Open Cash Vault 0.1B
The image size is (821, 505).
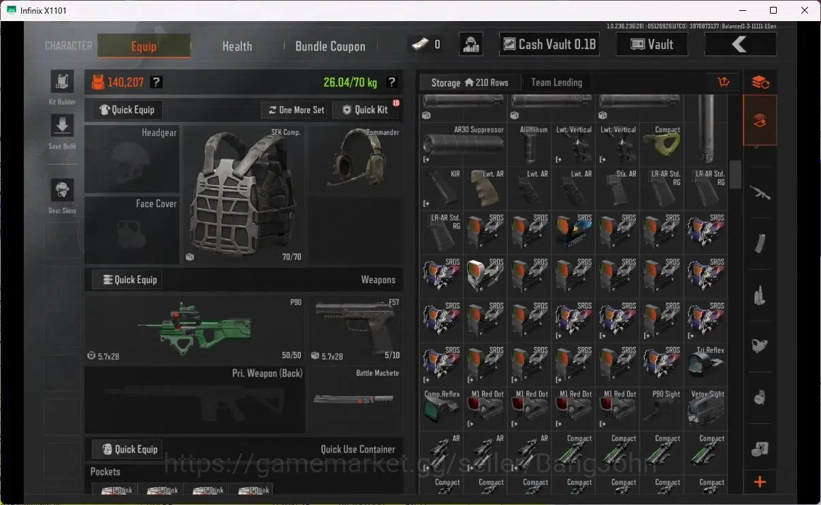tap(549, 44)
